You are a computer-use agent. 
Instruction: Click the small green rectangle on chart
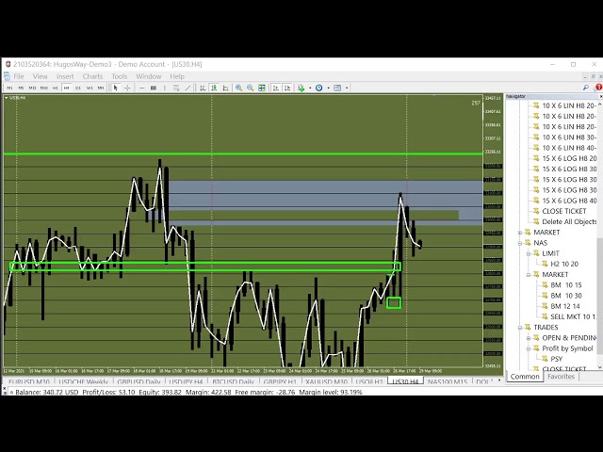(393, 302)
